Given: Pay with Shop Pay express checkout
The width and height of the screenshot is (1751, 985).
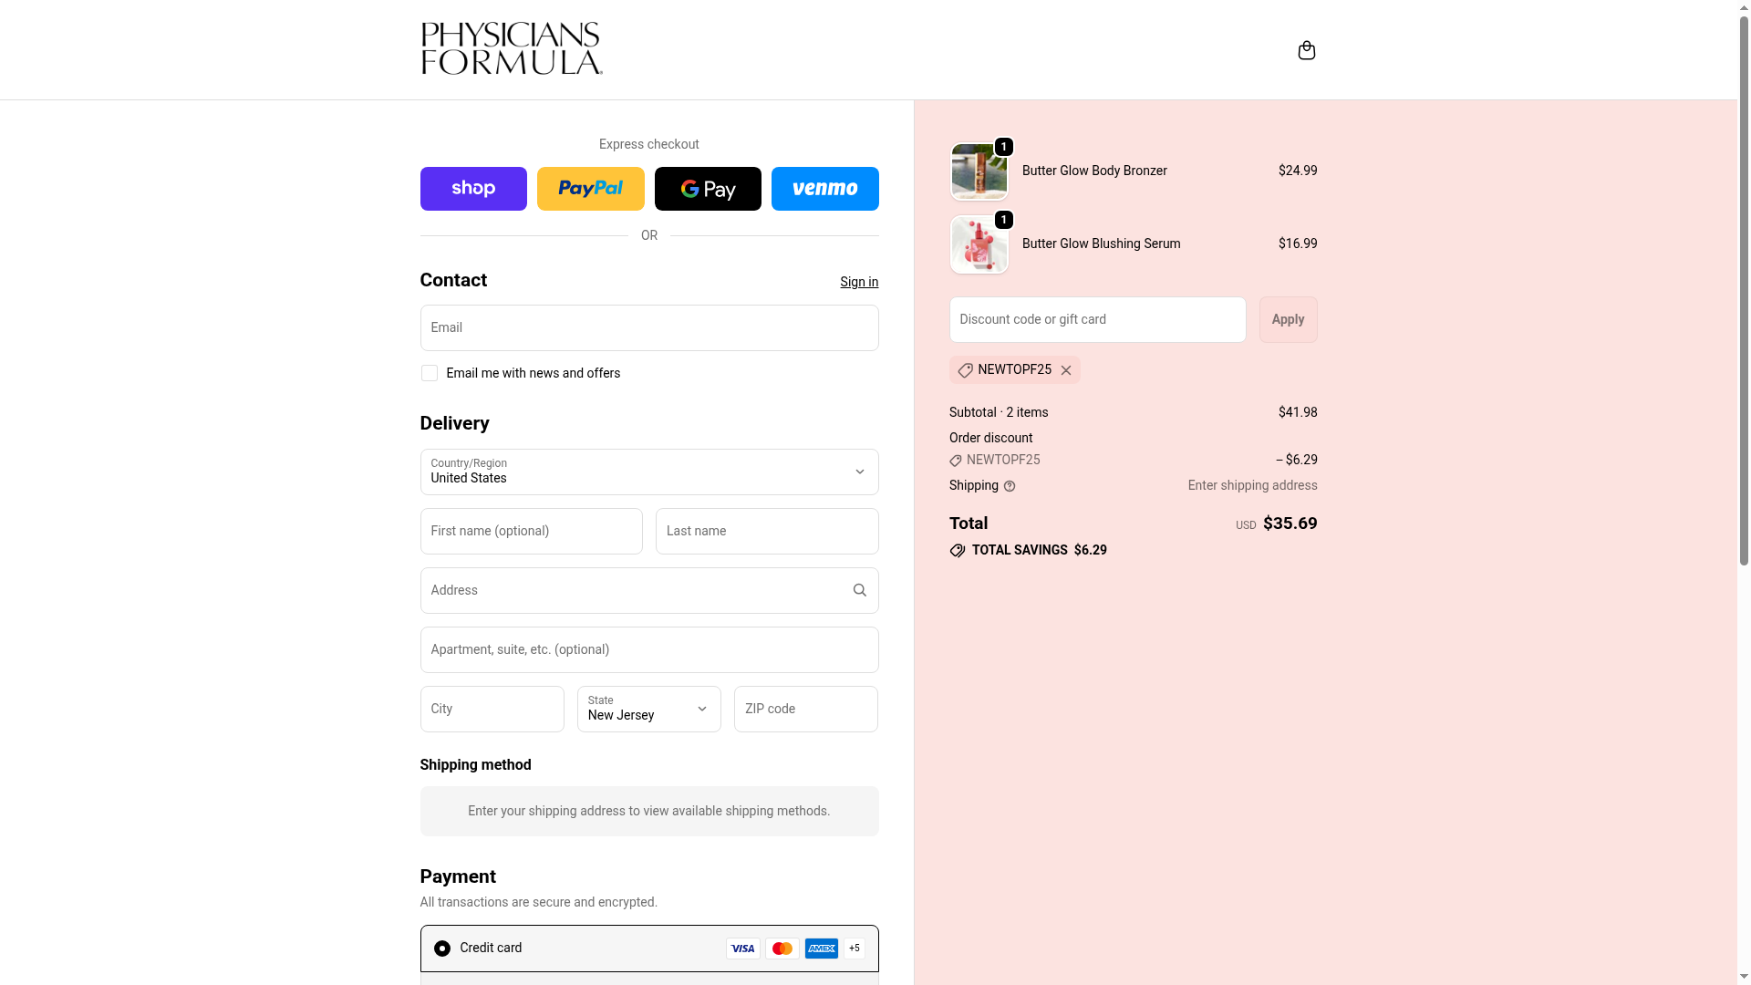Looking at the screenshot, I should point(473,189).
